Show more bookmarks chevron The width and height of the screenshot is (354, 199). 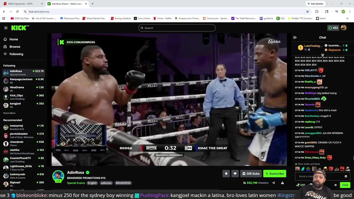[x=347, y=19]
